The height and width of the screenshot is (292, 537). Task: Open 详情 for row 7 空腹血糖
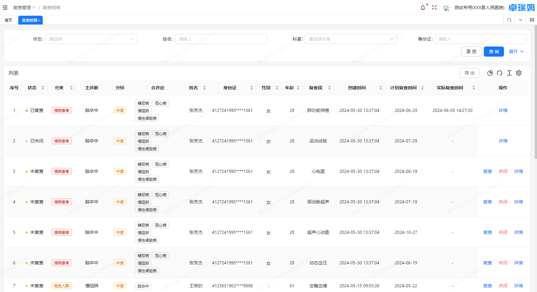click(518, 286)
